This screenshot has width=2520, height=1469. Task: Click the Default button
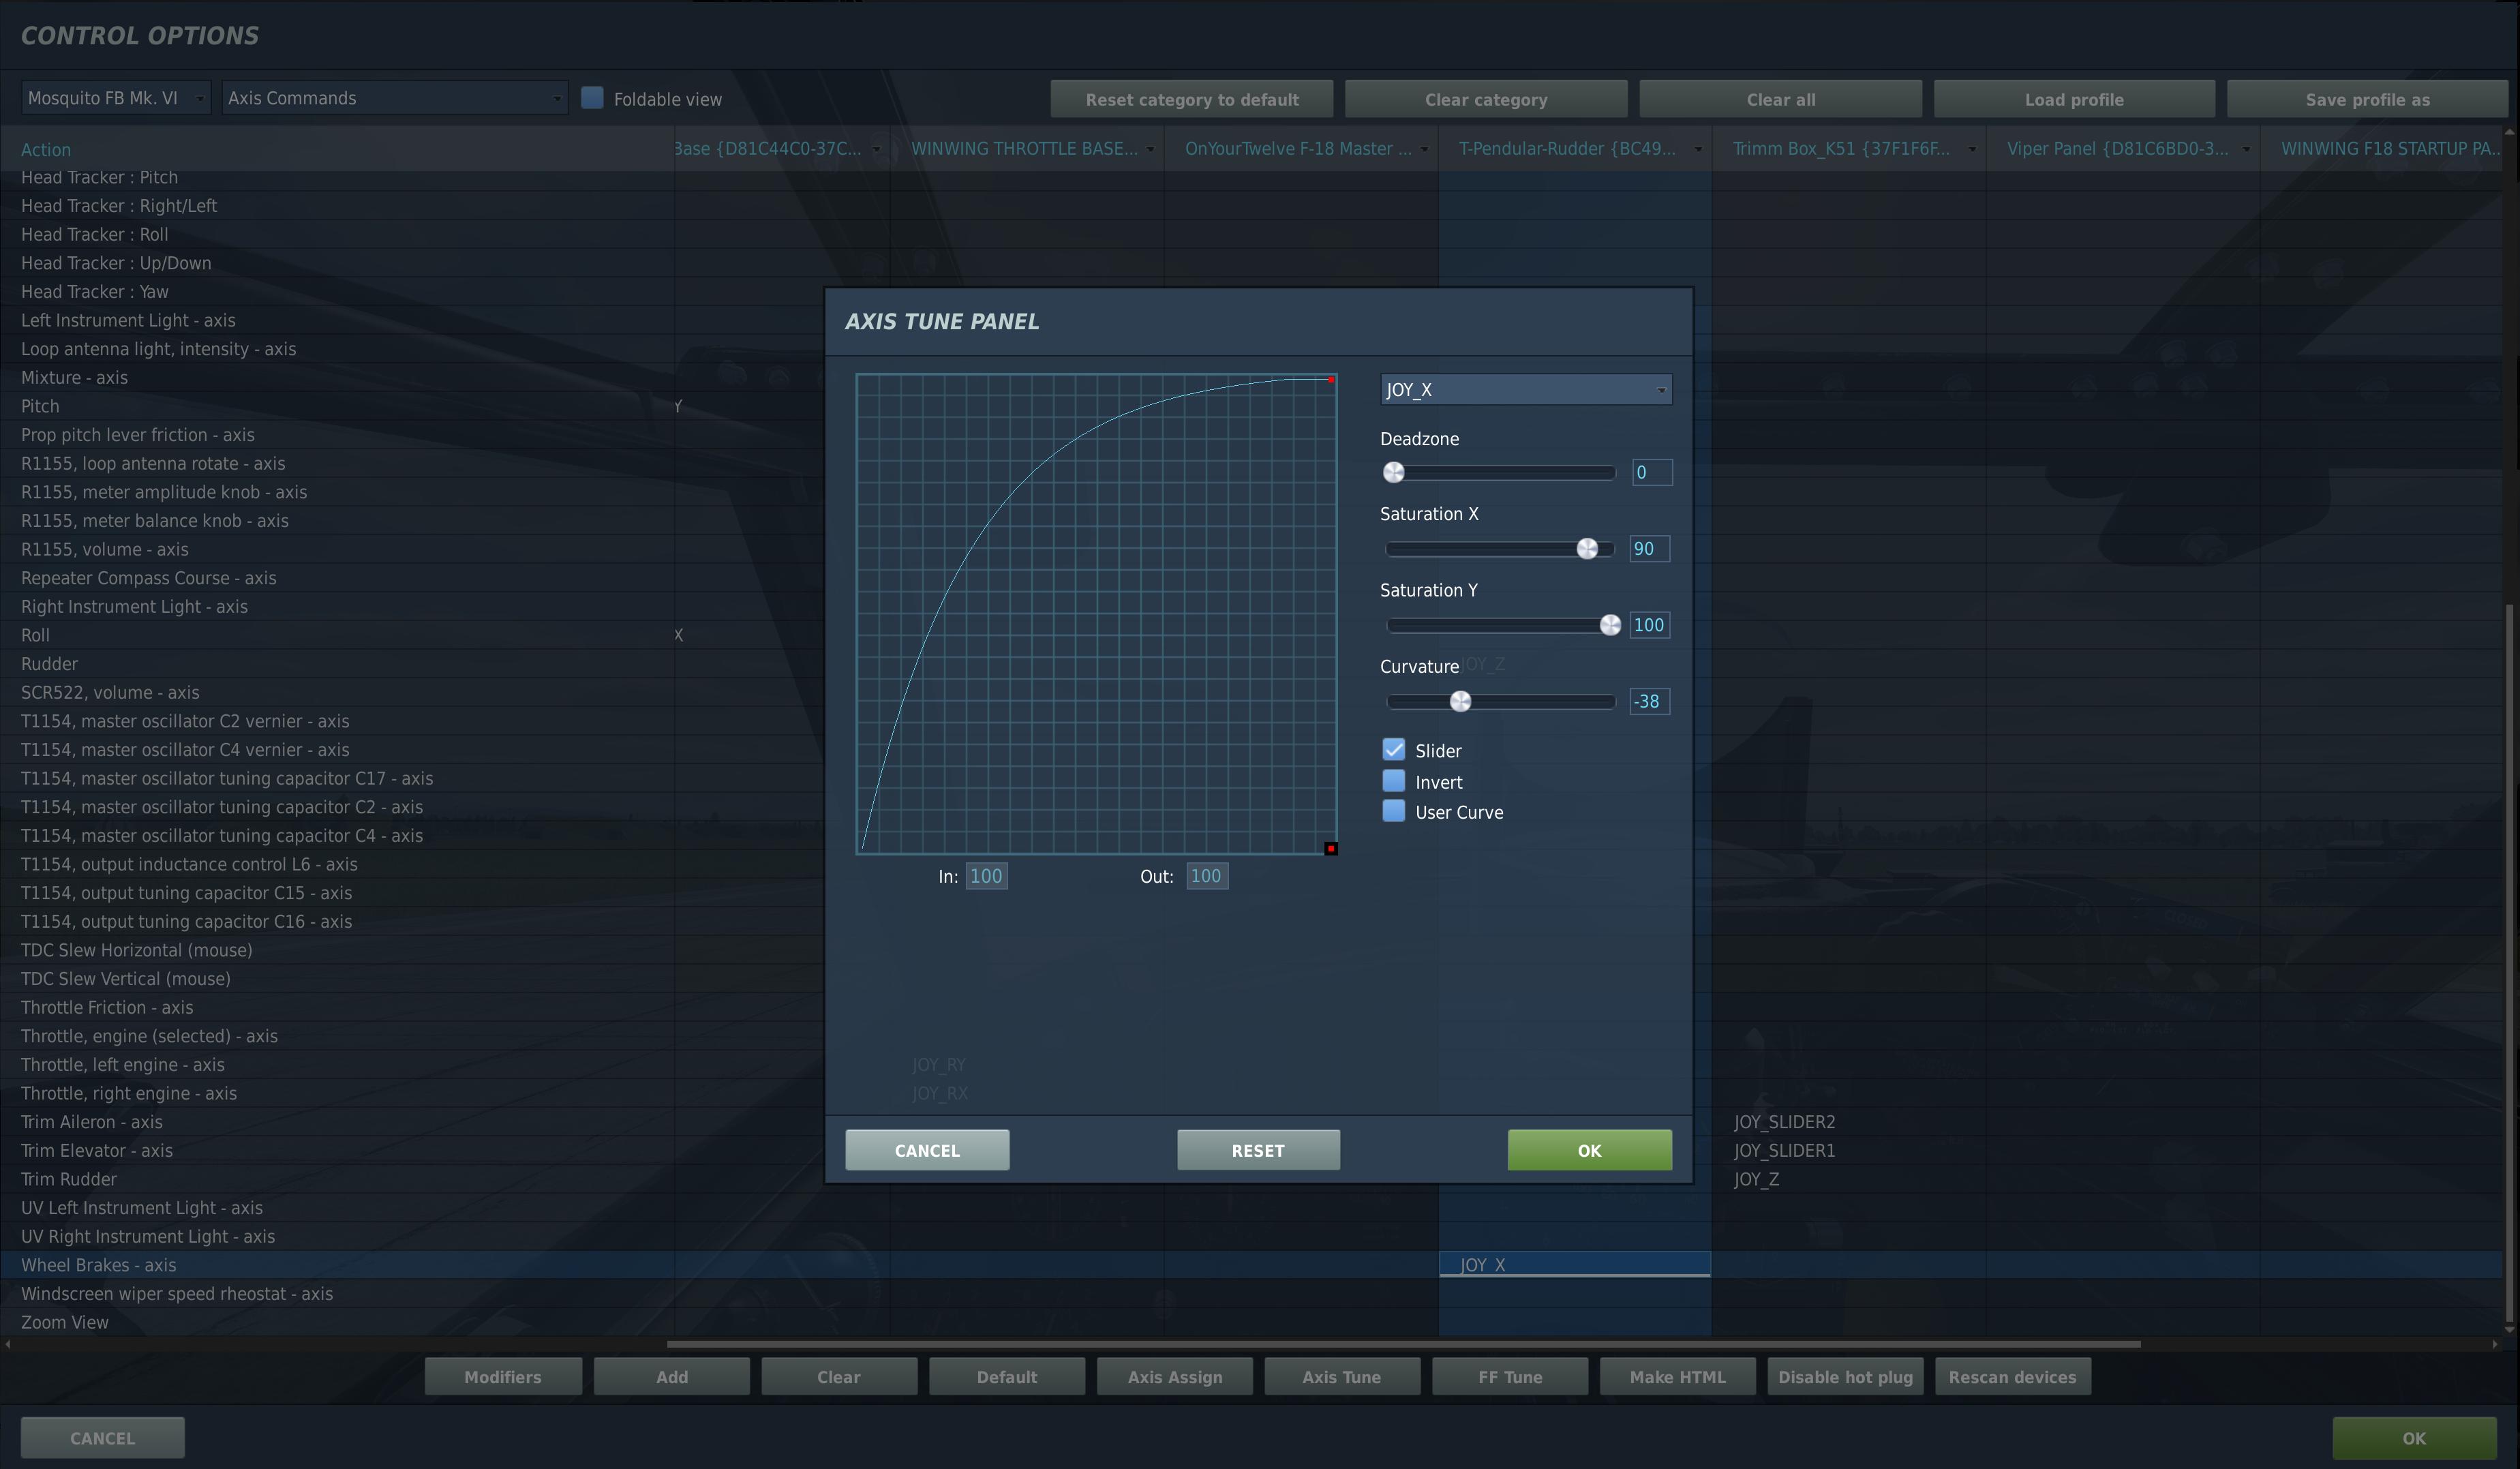tap(1006, 1376)
